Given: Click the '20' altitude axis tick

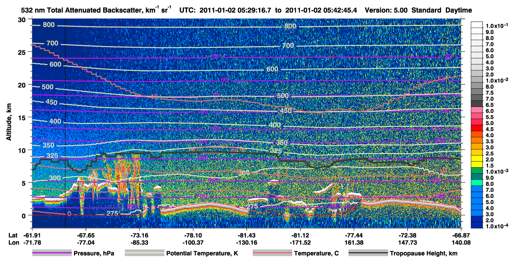Looking at the screenshot, I should coord(22,84).
